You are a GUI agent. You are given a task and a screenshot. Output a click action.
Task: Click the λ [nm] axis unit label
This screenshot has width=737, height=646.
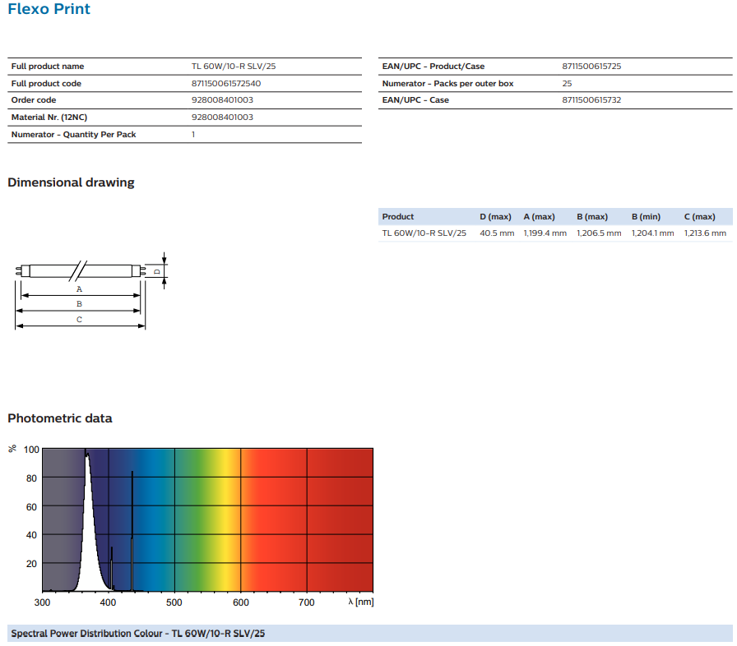(x=361, y=602)
